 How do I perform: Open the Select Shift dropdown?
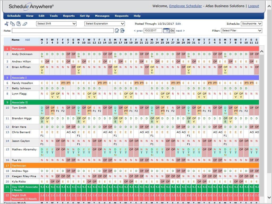coord(56,24)
